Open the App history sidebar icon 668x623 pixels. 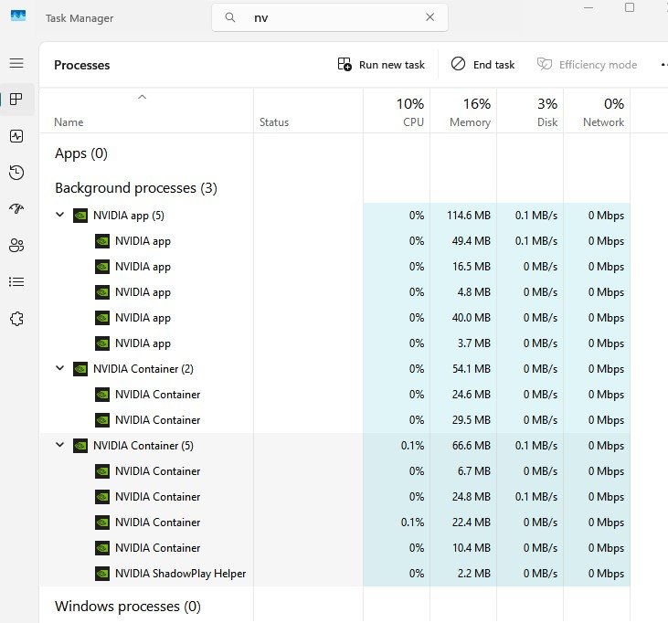point(16,173)
